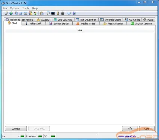Click the yellow device toolbar icon
The height and width of the screenshot is (140, 159).
(58, 13)
